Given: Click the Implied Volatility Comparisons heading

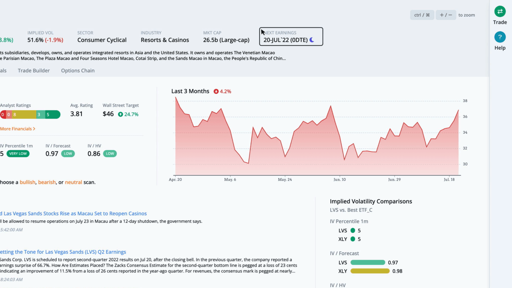Looking at the screenshot, I should (371, 201).
